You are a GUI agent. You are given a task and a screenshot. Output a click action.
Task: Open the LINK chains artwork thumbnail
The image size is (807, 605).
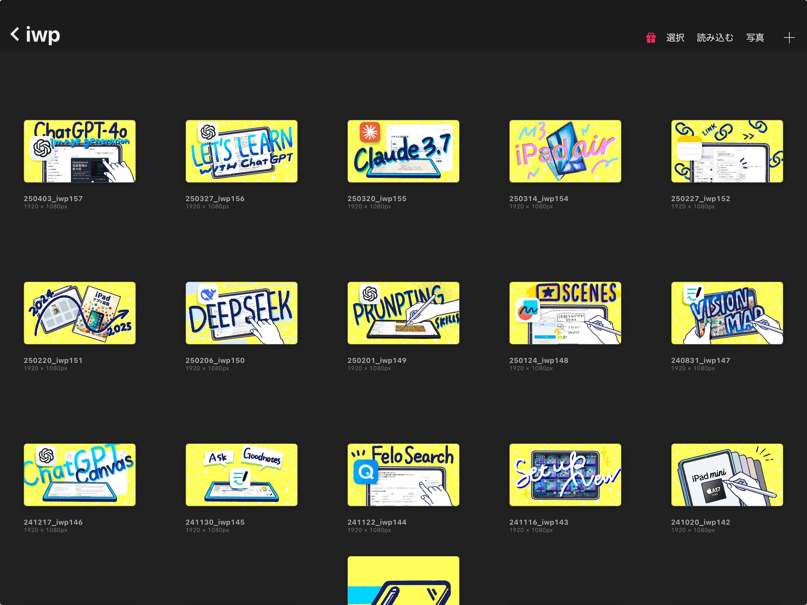[x=727, y=151]
